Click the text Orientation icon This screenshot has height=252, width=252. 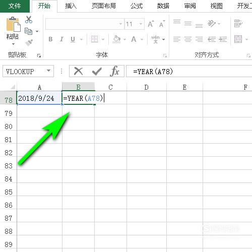point(212,24)
